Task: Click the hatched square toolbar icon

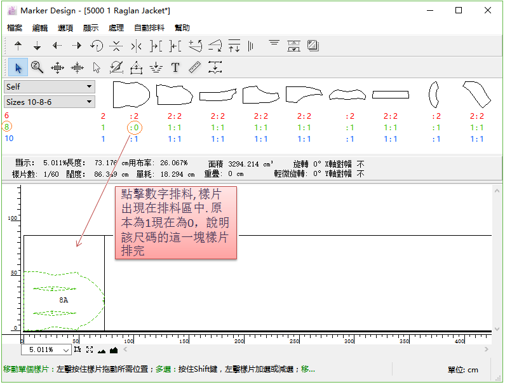Action: [x=313, y=46]
